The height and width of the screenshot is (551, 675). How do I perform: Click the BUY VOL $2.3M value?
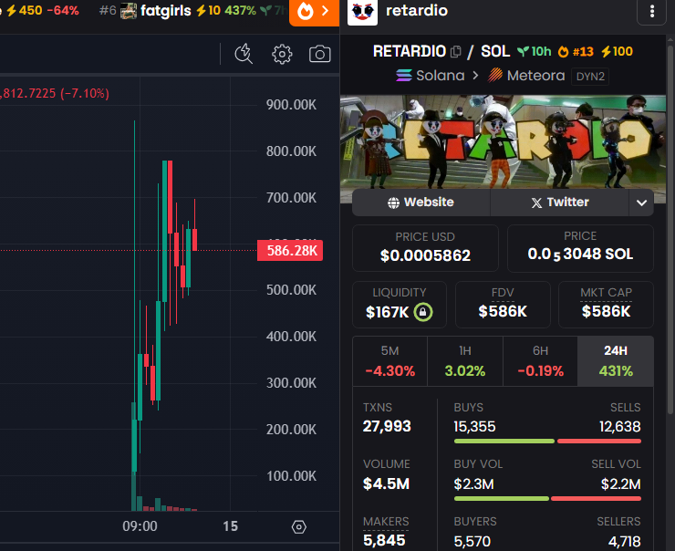click(x=473, y=484)
